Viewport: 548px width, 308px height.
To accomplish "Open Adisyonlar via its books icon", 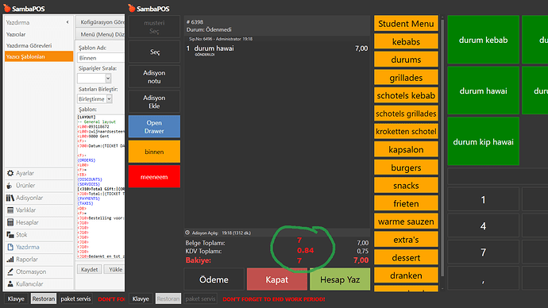I will [x=10, y=198].
